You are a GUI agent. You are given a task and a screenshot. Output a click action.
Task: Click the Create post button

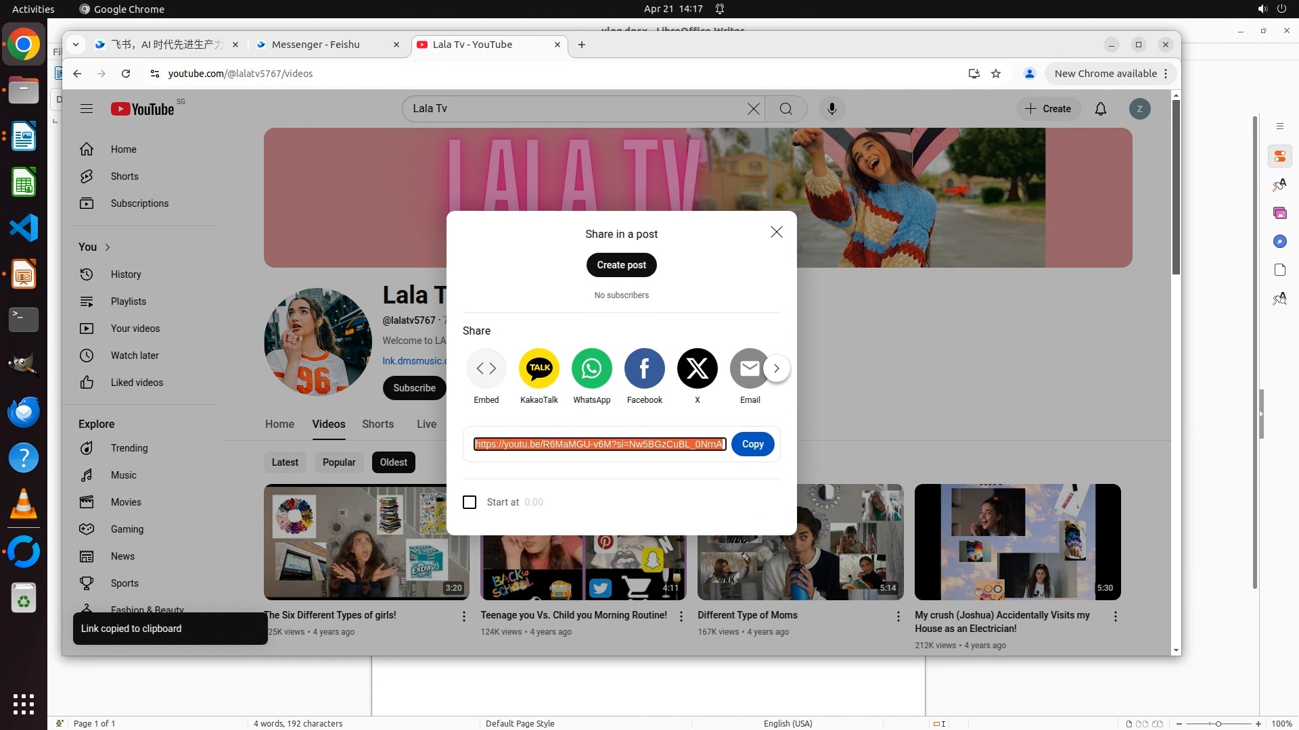[621, 265]
